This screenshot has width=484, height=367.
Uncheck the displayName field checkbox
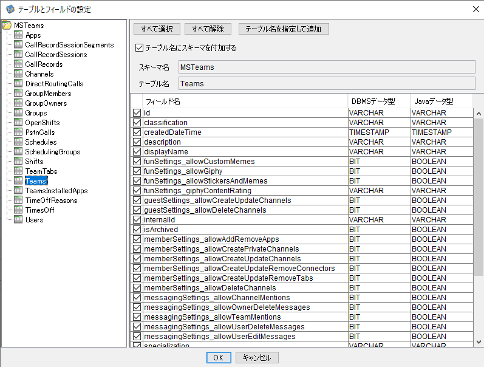[x=137, y=152]
